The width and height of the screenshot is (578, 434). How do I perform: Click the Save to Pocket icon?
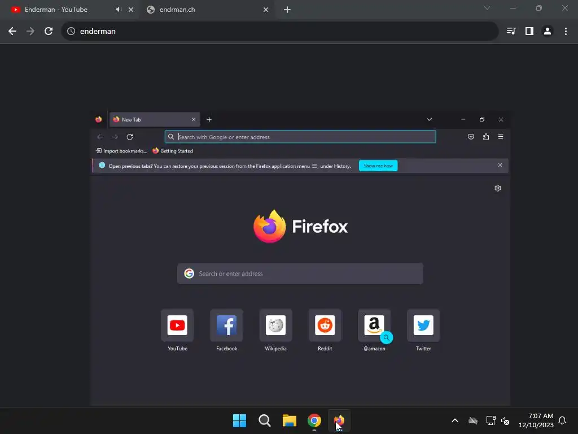(x=471, y=137)
